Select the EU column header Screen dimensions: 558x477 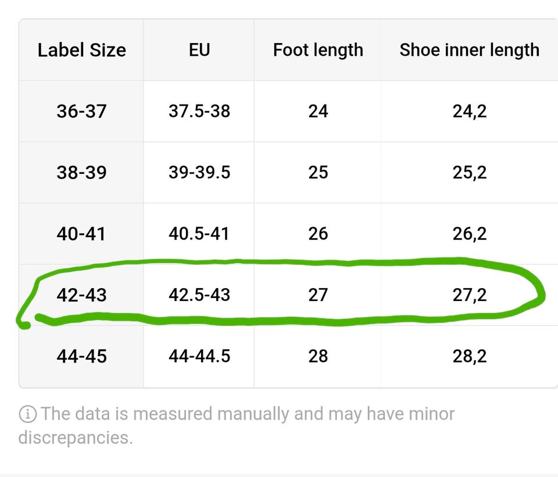(199, 50)
